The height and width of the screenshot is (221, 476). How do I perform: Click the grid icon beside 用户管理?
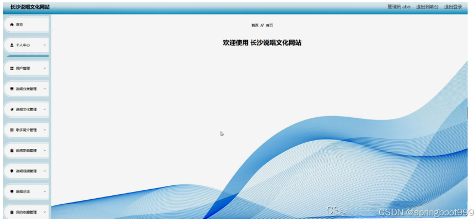[x=12, y=69]
